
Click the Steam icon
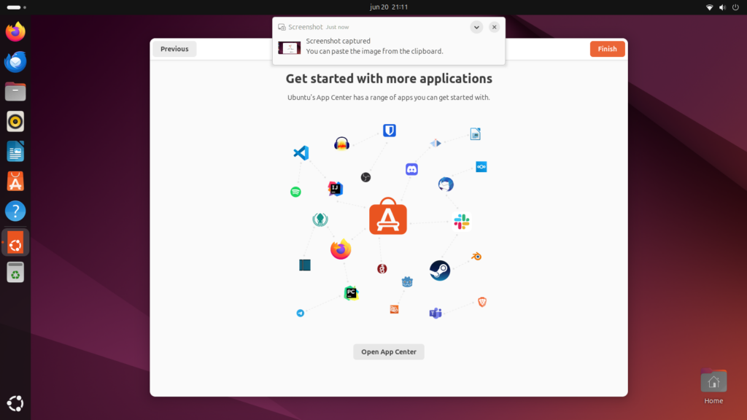(439, 271)
